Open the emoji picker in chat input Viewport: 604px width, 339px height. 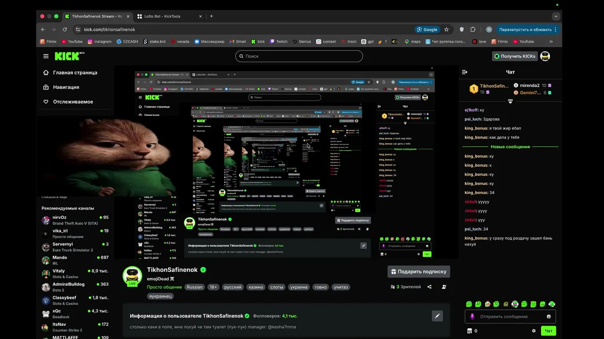click(x=548, y=316)
